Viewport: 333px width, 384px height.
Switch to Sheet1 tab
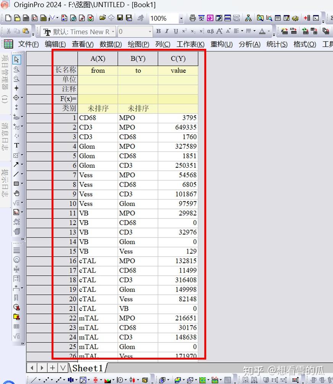[87, 368]
